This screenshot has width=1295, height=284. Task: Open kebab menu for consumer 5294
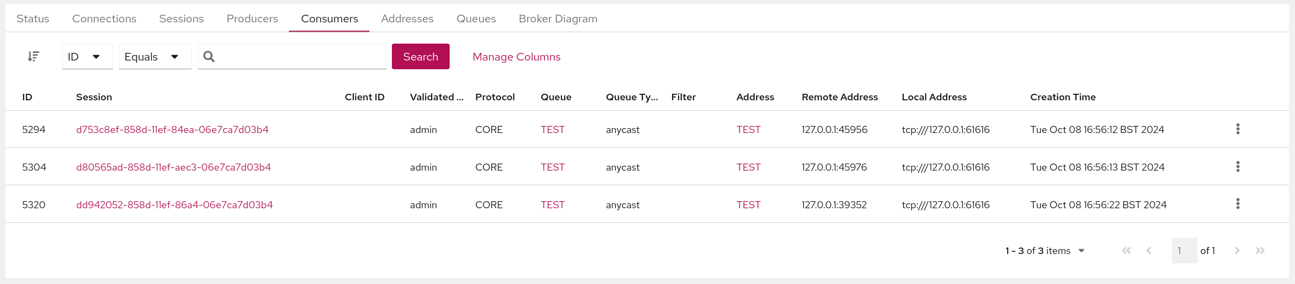pos(1238,129)
